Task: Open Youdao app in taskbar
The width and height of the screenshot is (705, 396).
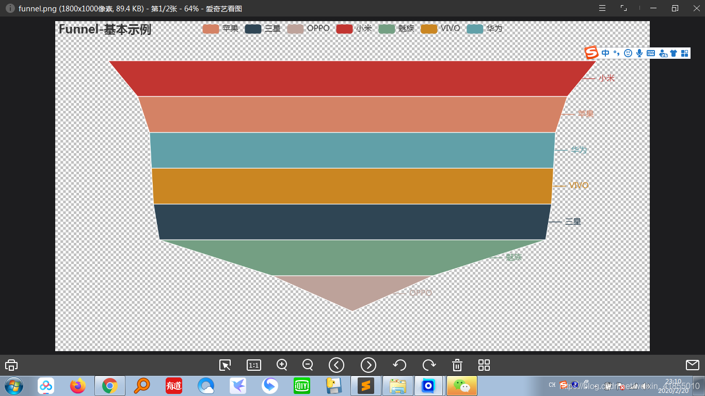Action: tap(173, 385)
